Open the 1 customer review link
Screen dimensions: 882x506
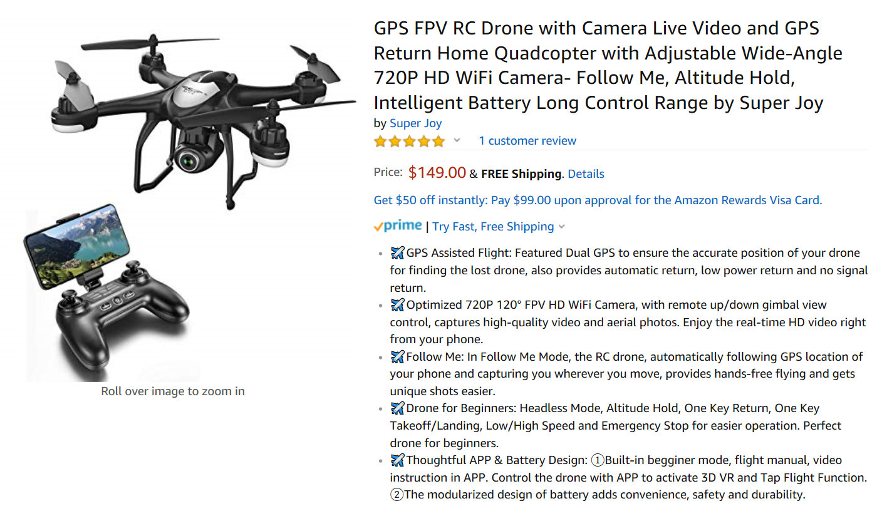(527, 141)
